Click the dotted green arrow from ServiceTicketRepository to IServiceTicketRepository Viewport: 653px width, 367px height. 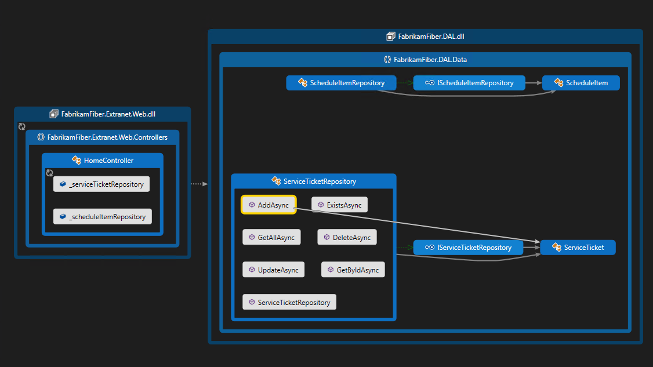point(405,248)
